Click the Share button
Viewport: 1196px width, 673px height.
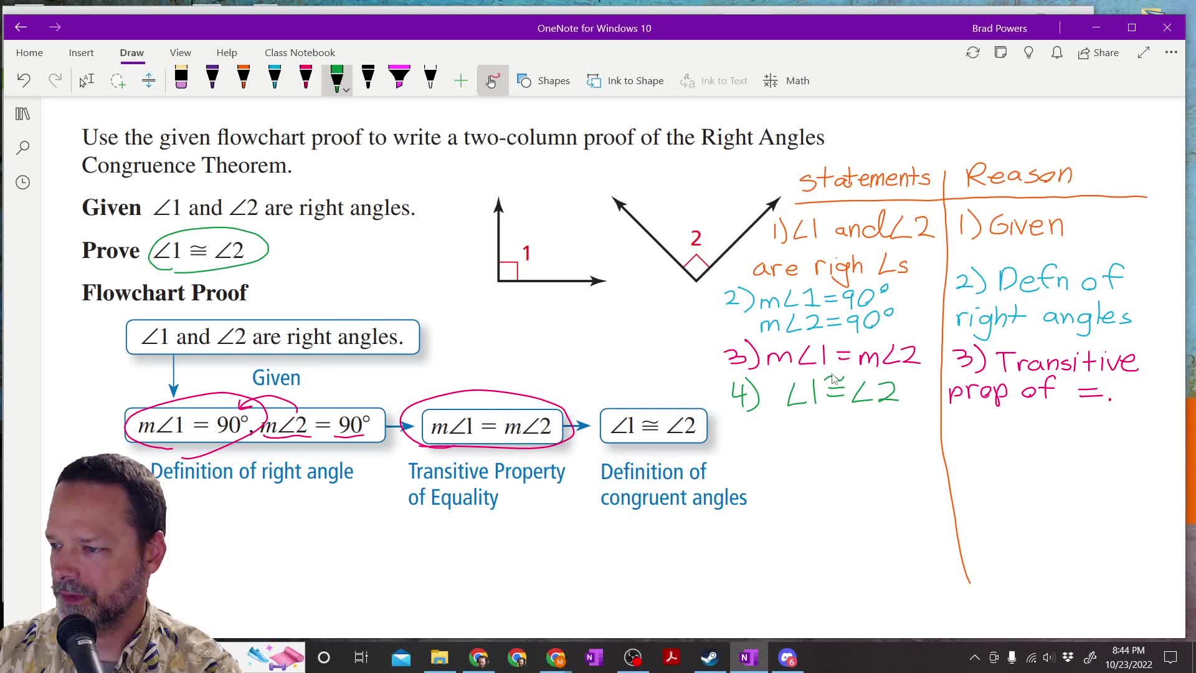1098,53
